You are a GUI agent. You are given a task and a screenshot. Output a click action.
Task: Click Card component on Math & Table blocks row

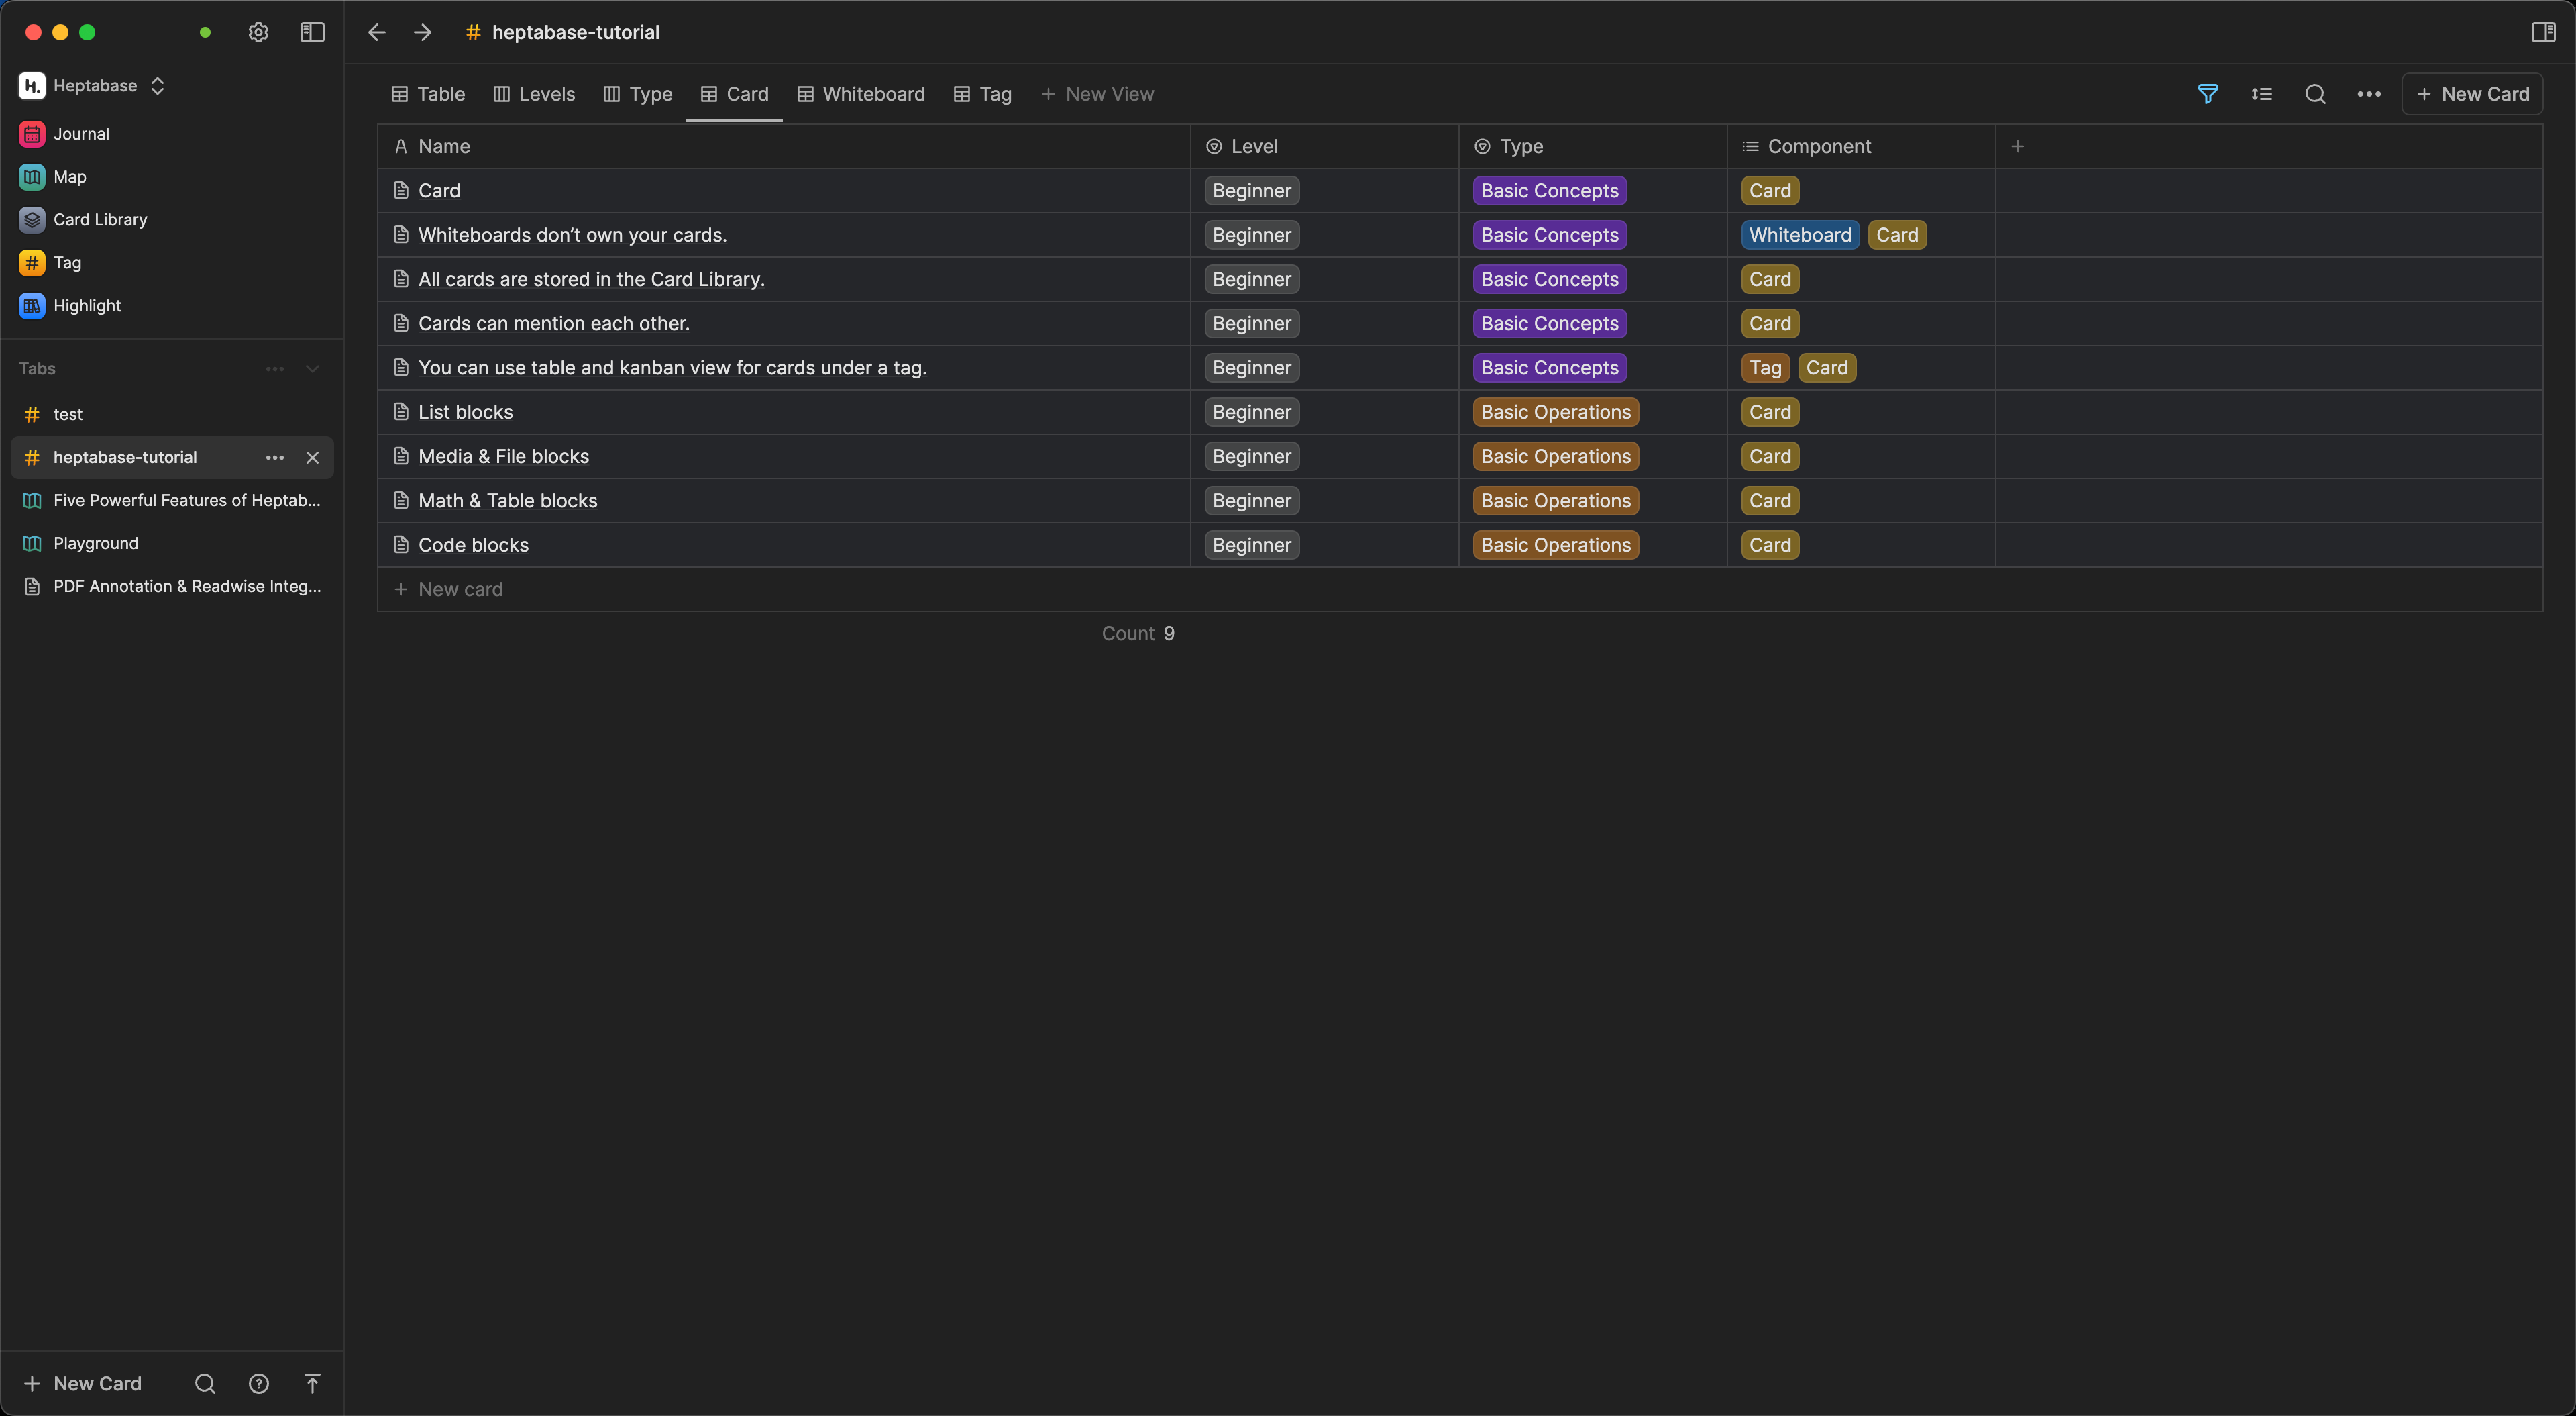pyautogui.click(x=1770, y=501)
